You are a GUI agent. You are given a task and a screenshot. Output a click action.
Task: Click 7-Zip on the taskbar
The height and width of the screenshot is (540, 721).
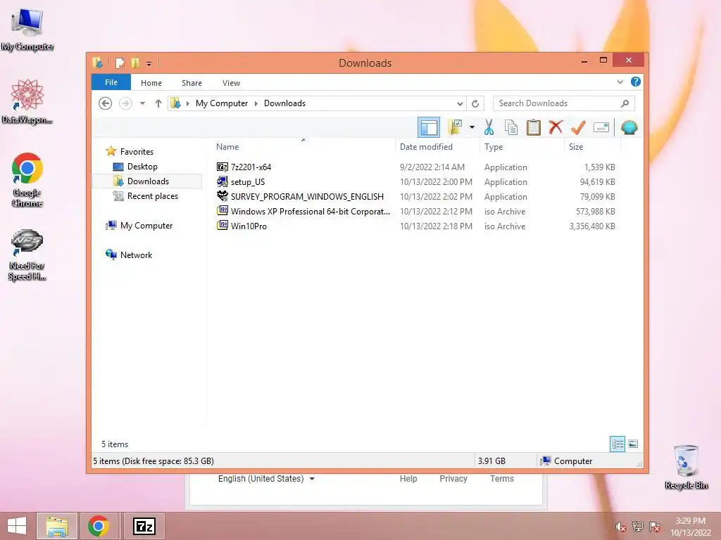[144, 526]
